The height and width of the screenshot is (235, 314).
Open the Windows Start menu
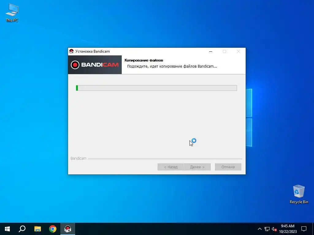pyautogui.click(x=7, y=229)
